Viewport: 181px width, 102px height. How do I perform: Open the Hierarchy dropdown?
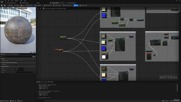29,5
